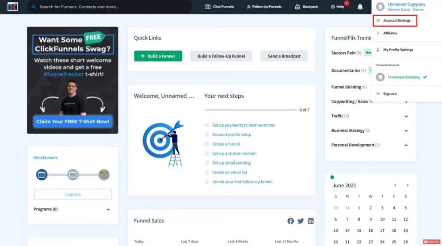The width and height of the screenshot is (442, 246).
Task: Sign out of the account
Action: coord(390,94)
